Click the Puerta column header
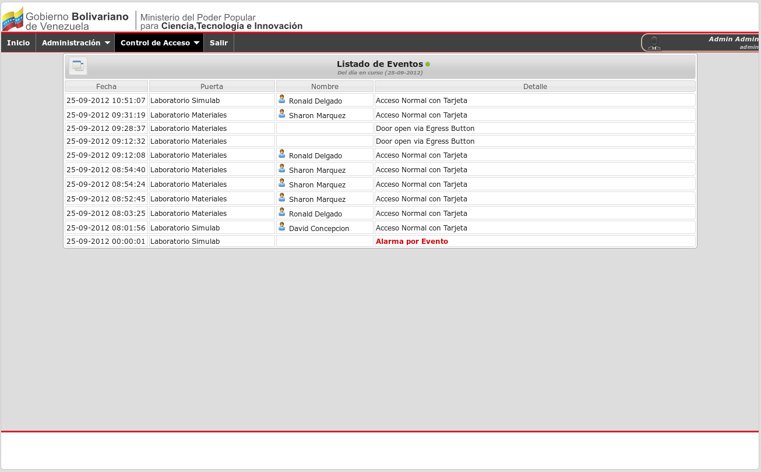Screen dimensions: 761x472 click(212, 86)
